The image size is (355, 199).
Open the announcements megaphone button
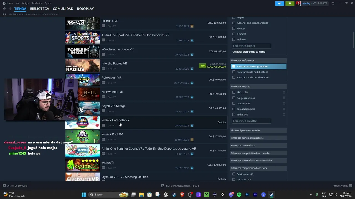(x=280, y=3)
